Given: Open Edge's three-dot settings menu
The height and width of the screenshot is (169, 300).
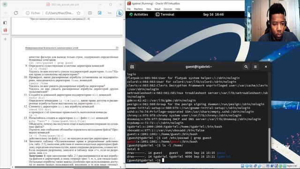Looking at the screenshot, I should [109, 13].
